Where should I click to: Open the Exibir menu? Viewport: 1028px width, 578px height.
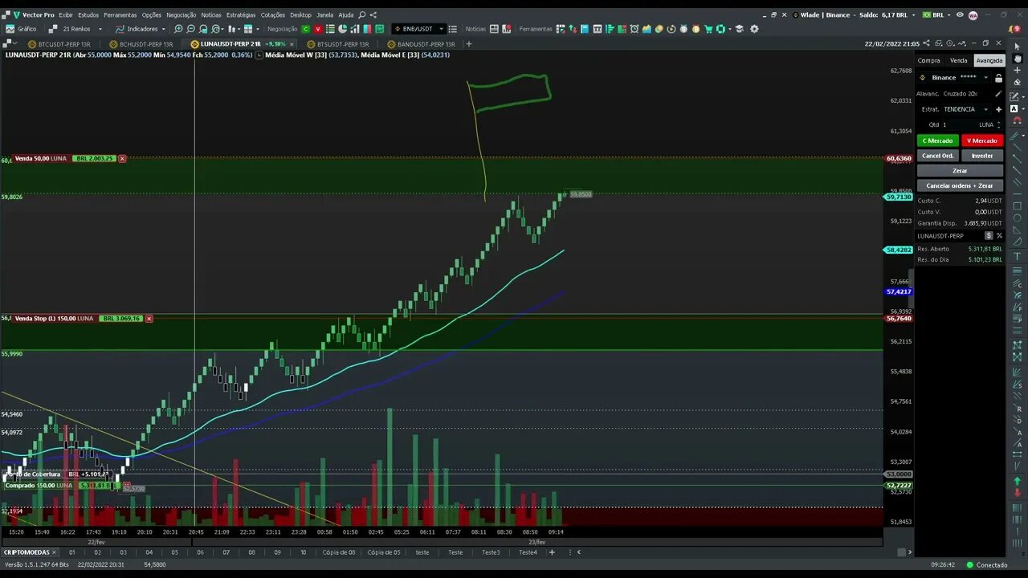click(66, 14)
